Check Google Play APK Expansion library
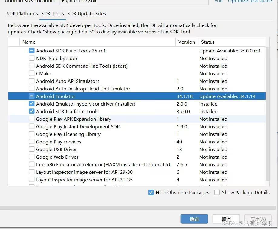Image resolution: width=278 pixels, height=229 pixels. point(31,119)
